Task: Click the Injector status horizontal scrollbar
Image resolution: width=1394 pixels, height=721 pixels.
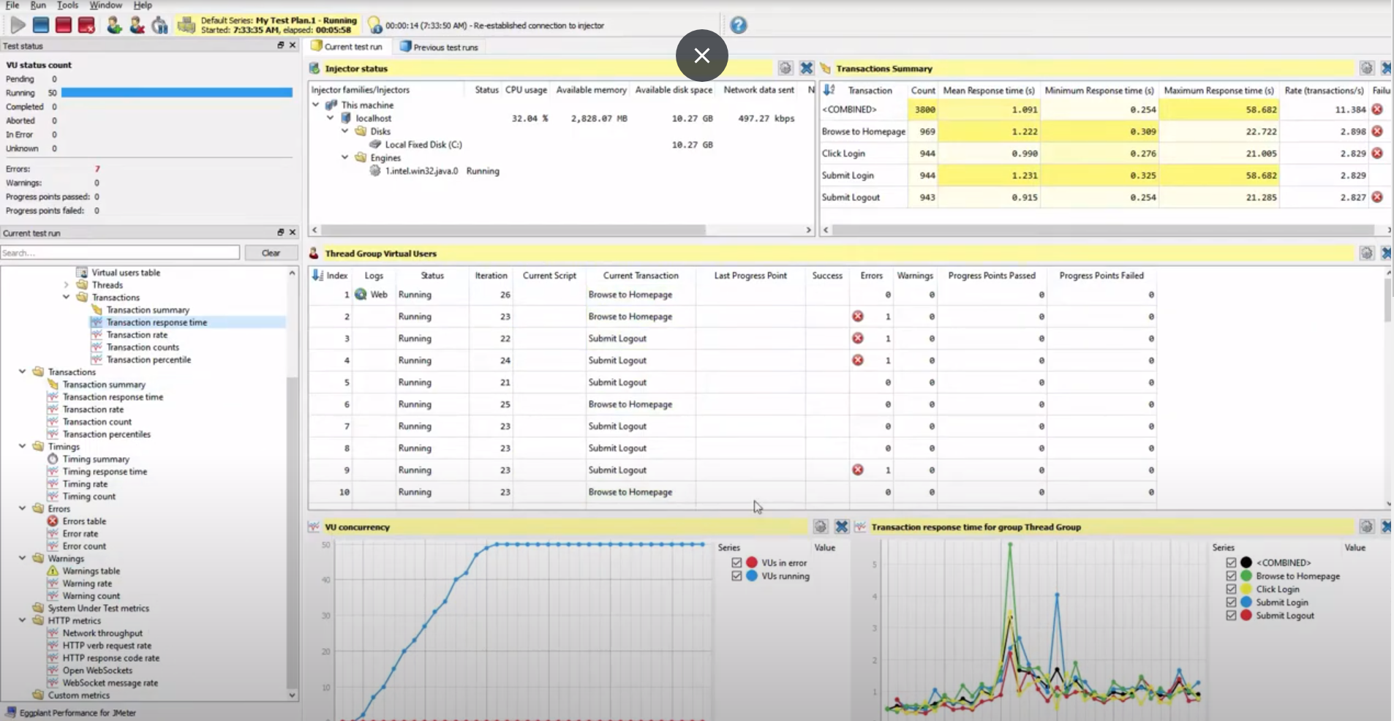Action: point(512,230)
